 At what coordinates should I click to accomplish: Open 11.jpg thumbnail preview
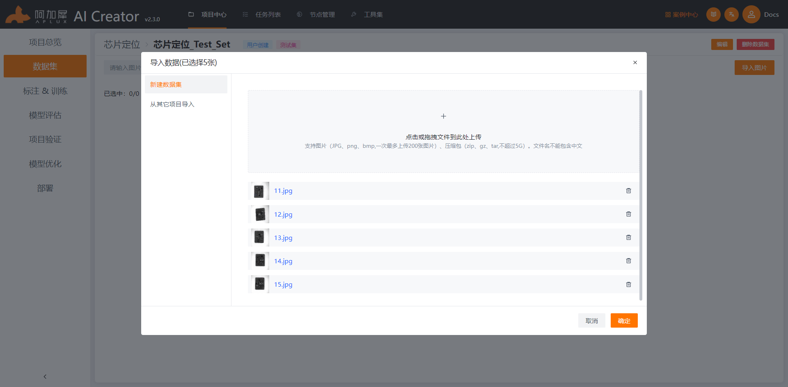[259, 191]
